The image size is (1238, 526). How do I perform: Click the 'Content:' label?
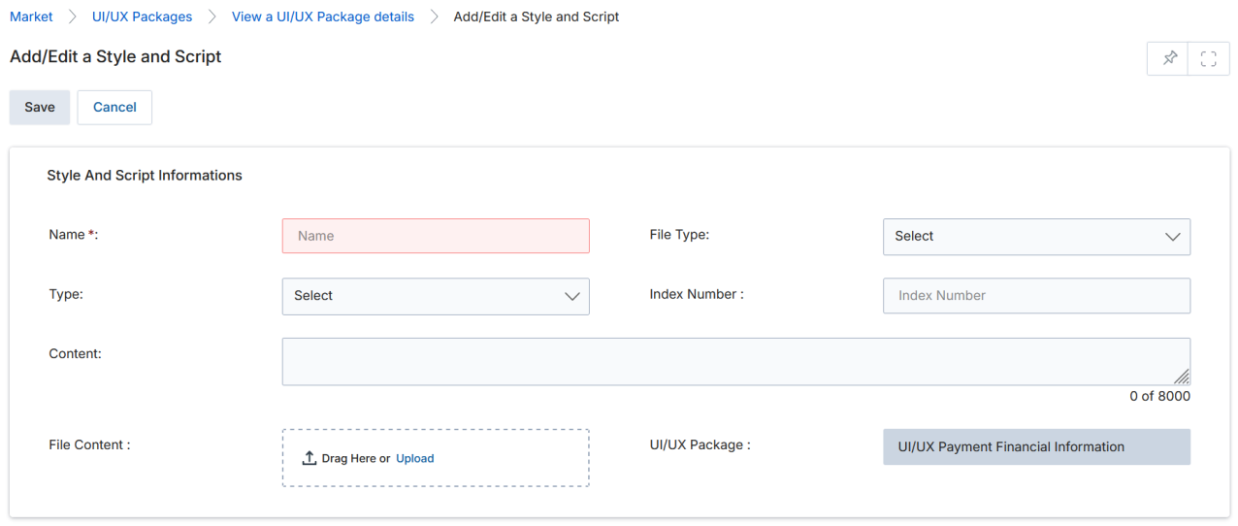(75, 353)
